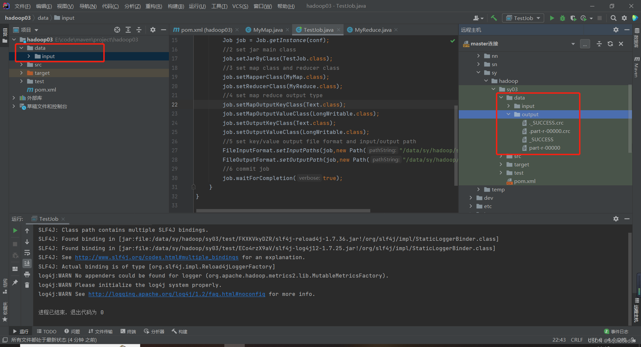
Task: Open Search Everywhere magnifier icon
Action: click(x=613, y=18)
